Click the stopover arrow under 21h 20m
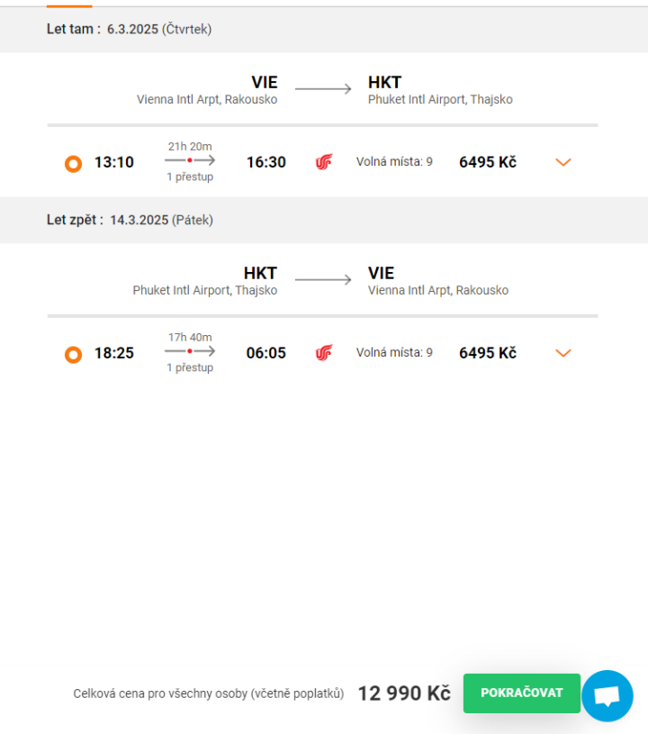This screenshot has height=734, width=648. (190, 160)
